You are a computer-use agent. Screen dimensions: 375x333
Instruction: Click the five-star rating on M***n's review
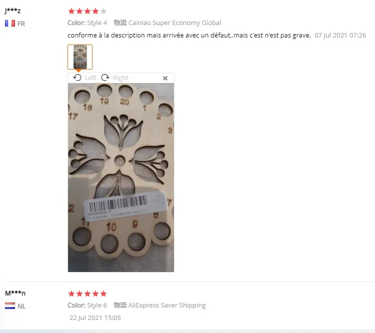[x=87, y=294]
